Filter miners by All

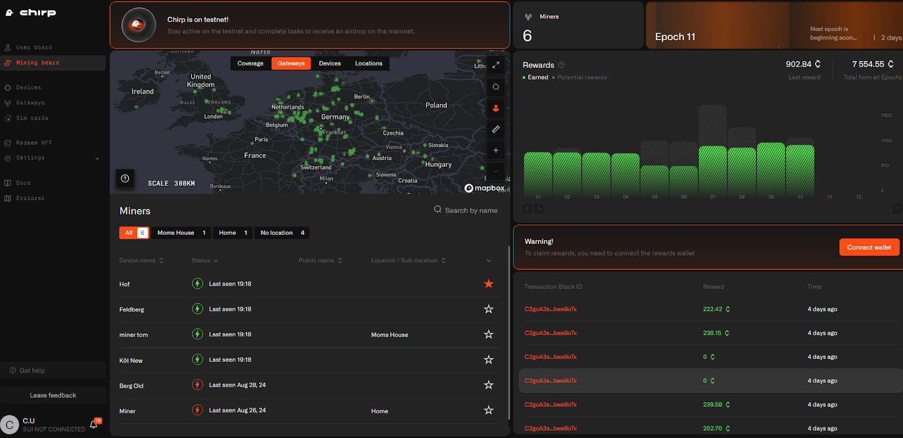coord(134,233)
